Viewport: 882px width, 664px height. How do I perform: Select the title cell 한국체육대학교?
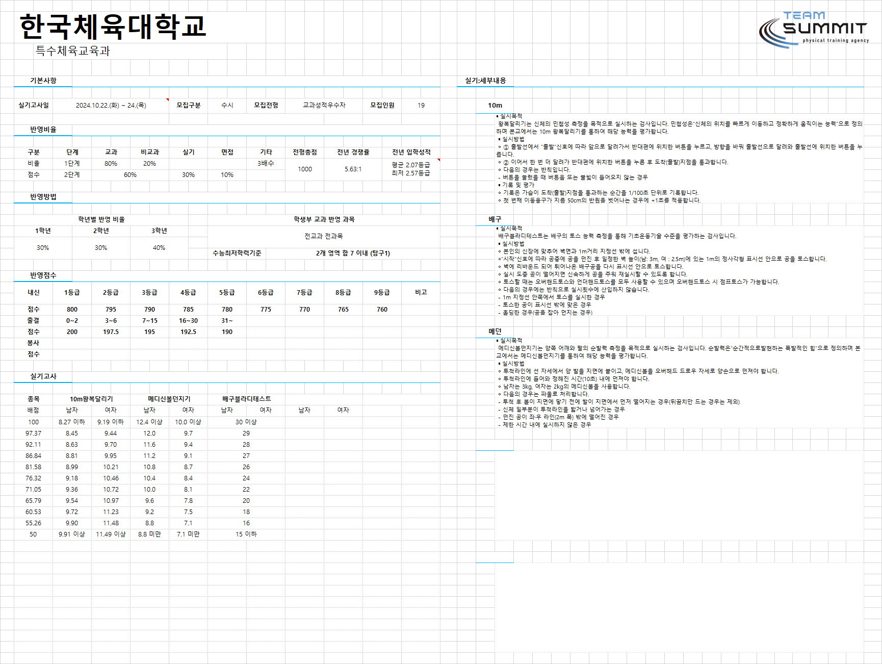click(113, 27)
